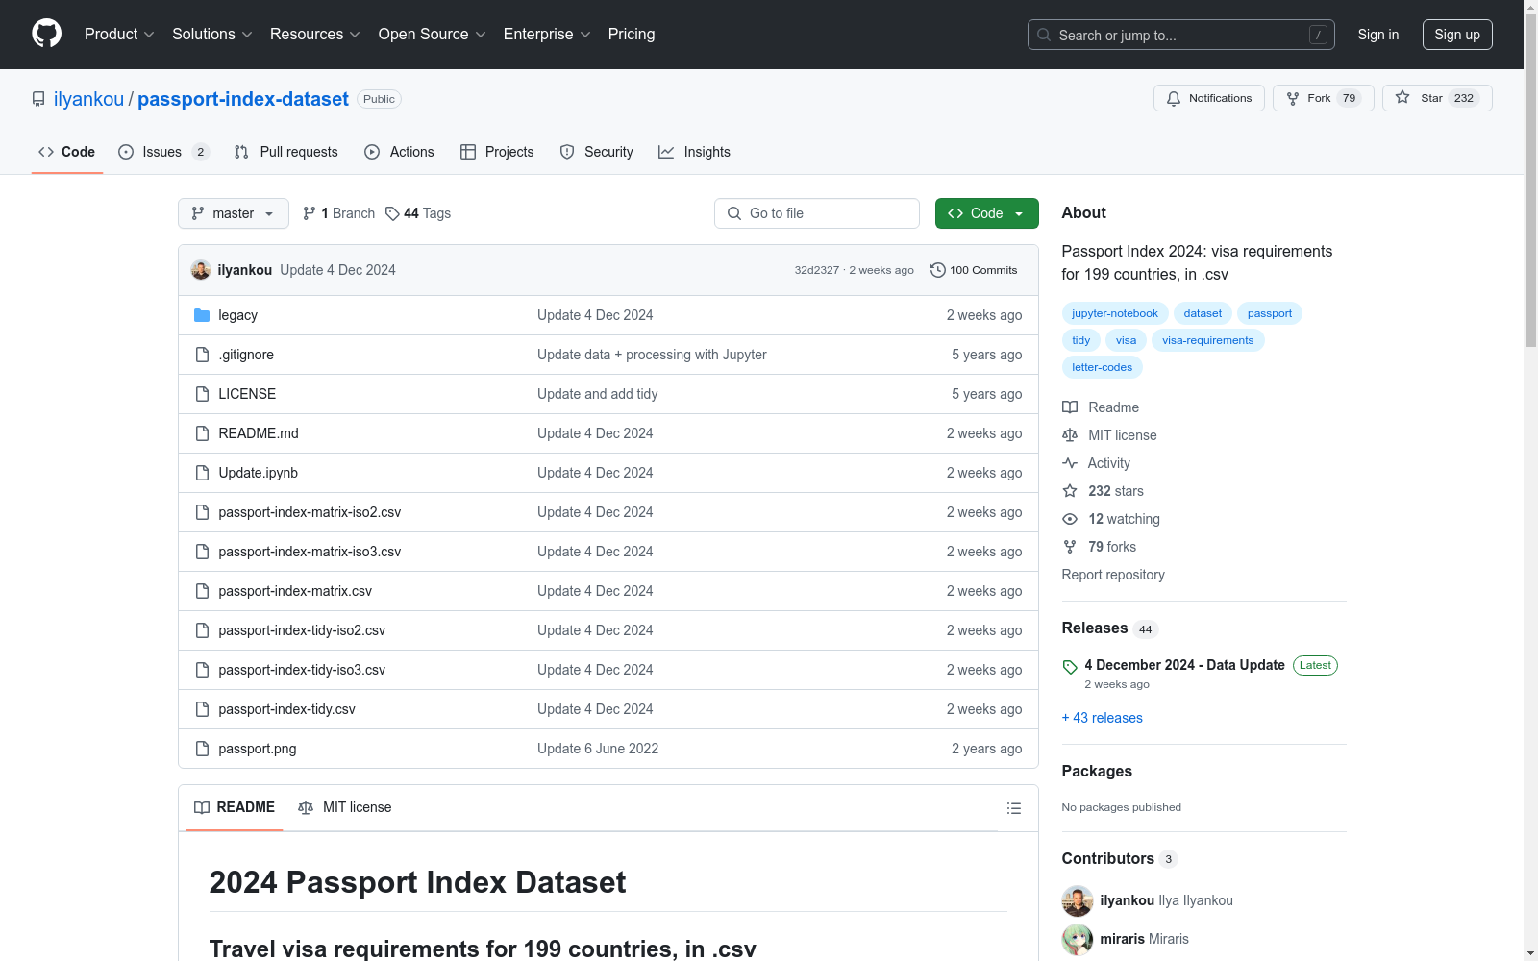1538x961 pixels.
Task: Click the Notifications button
Action: [1209, 98]
